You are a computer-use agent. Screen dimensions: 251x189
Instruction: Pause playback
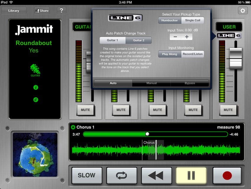point(191,175)
